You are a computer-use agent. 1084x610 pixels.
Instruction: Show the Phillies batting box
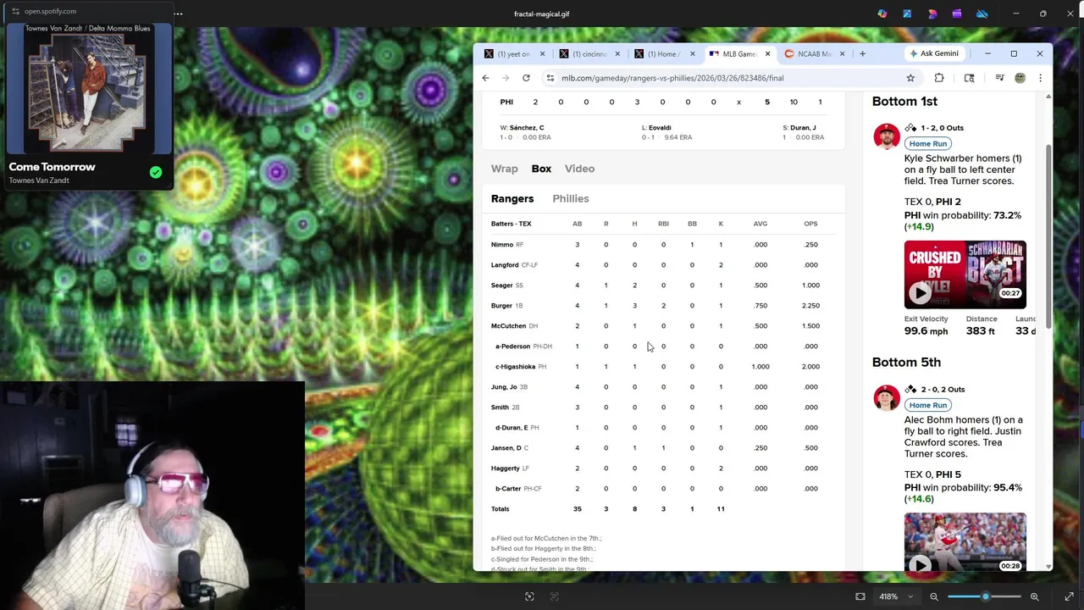coord(571,198)
